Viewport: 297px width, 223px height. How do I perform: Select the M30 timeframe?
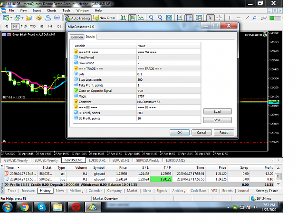pyautogui.click(x=33, y=26)
